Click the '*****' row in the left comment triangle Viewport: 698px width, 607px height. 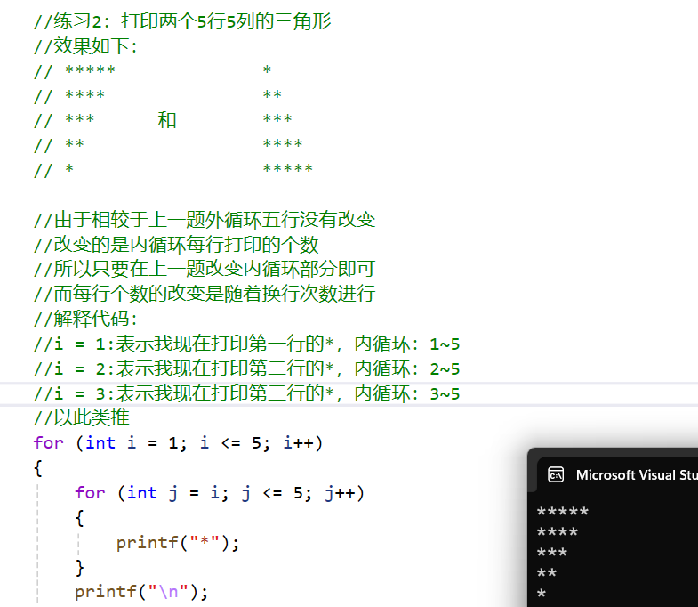click(91, 70)
